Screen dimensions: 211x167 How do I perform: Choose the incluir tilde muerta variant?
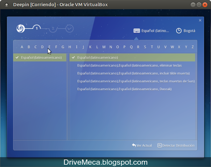coord(132,73)
